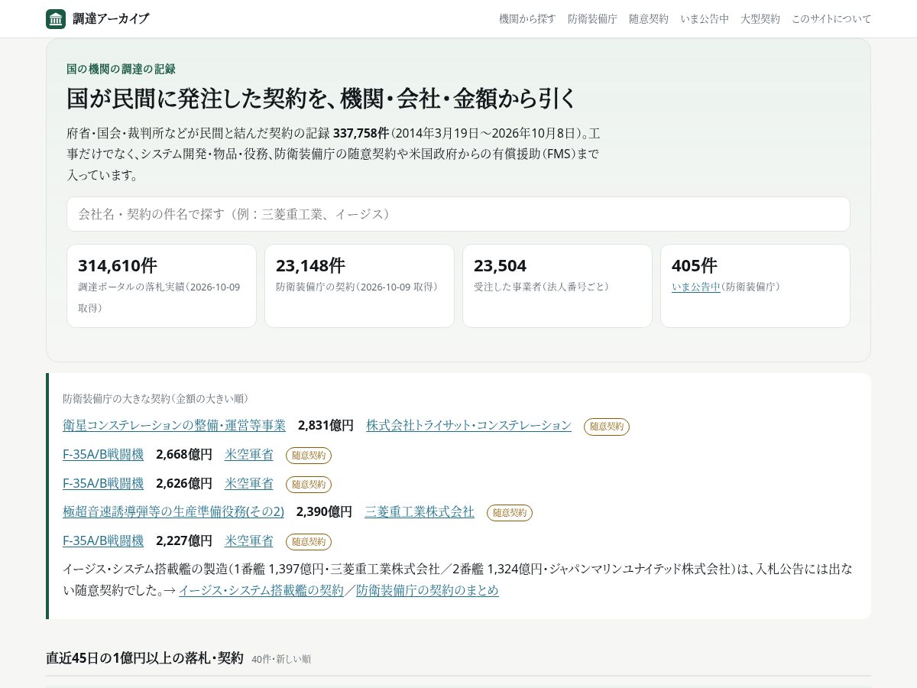Click 随意契約 badge in 2,668億円 row
The image size is (917, 688).
point(309,456)
